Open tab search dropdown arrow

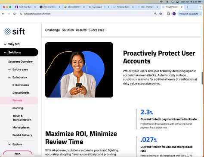[x=200, y=7]
